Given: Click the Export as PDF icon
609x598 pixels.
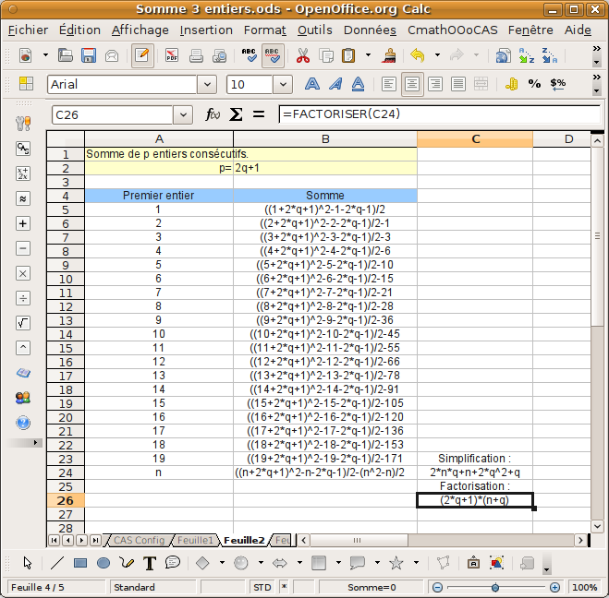Looking at the screenshot, I should click(x=172, y=55).
